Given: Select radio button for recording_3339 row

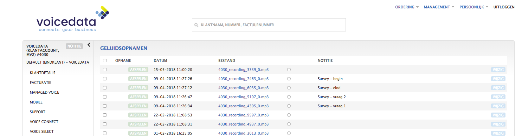Looking at the screenshot, I should pyautogui.click(x=289, y=70).
